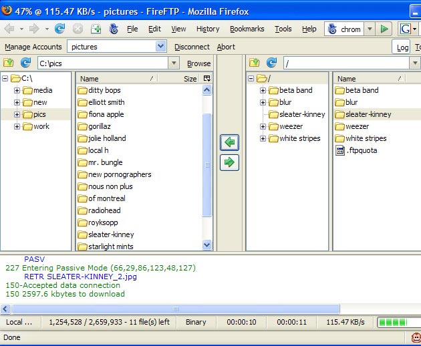Refresh the local C:\pics listing
Screen dimensions: 421x346
click(x=25, y=63)
